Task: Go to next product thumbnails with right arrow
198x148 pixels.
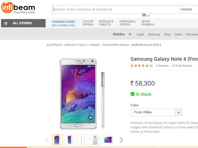Action: click(121, 140)
